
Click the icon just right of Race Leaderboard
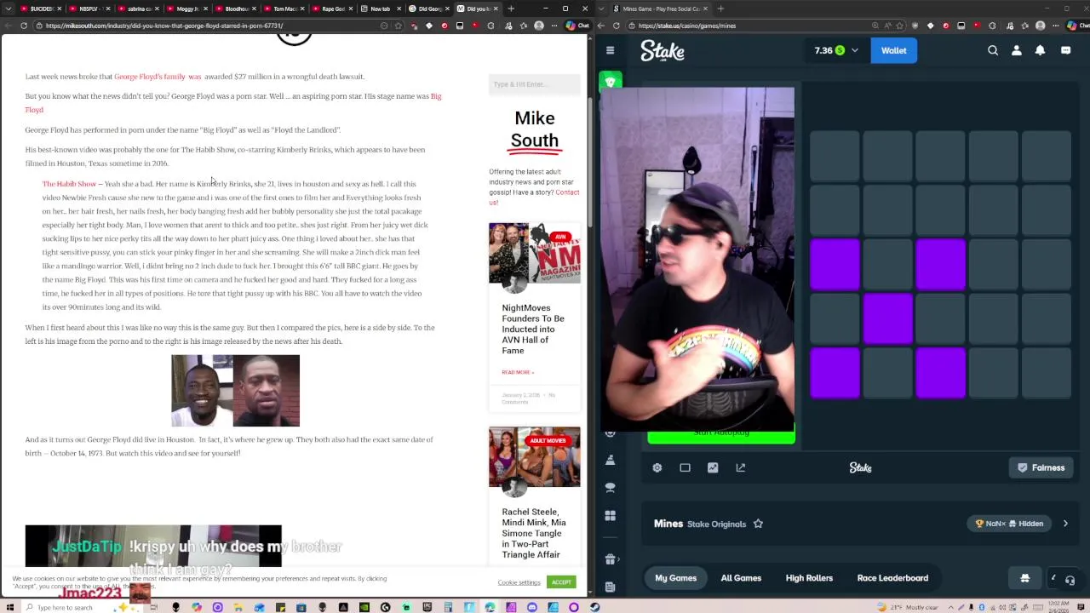point(1025,578)
